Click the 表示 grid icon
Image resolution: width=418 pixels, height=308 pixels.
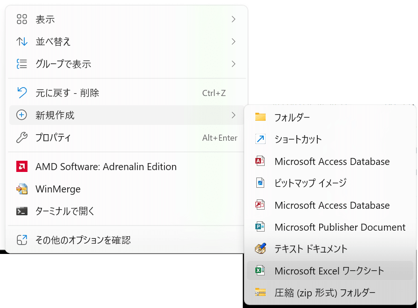coord(21,19)
